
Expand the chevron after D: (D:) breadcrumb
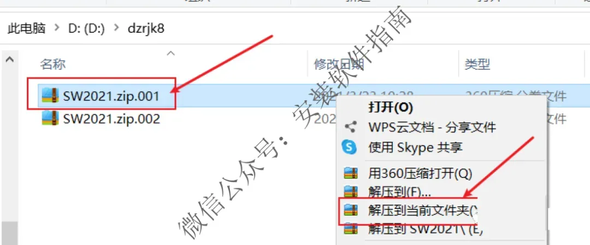coord(116,28)
